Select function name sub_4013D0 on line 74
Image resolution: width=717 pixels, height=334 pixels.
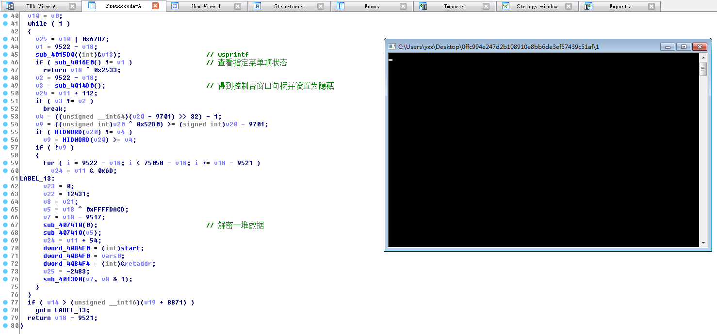63,279
